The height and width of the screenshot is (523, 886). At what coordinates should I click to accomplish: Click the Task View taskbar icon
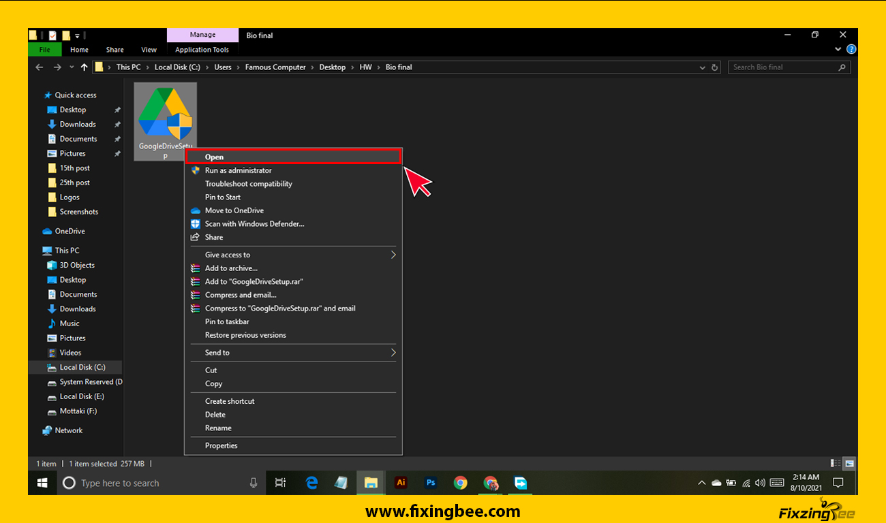click(280, 483)
